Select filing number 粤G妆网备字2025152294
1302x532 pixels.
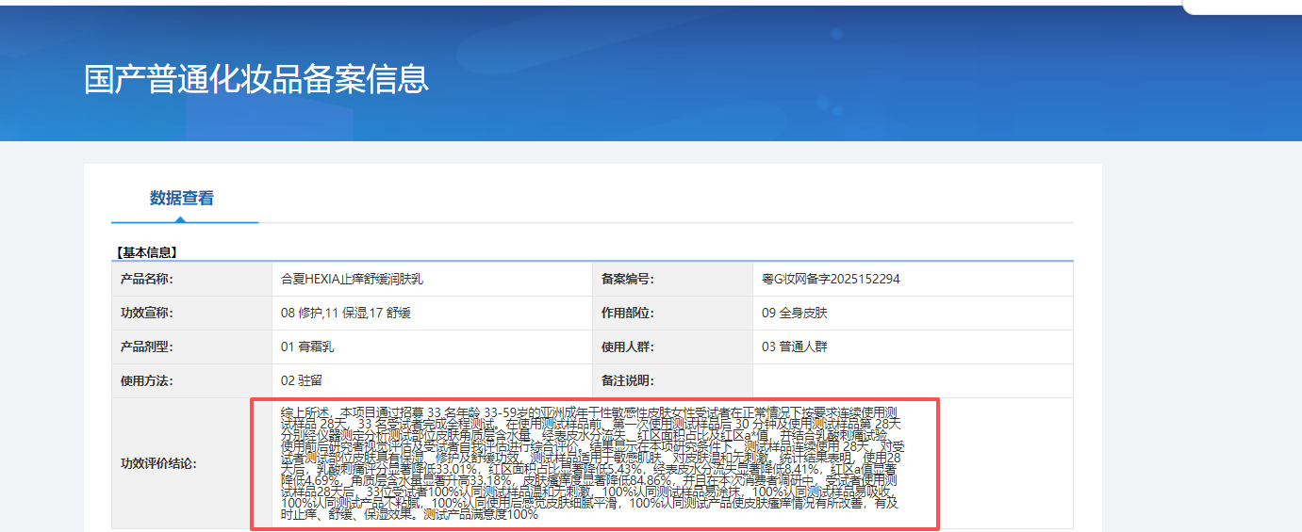pos(831,279)
